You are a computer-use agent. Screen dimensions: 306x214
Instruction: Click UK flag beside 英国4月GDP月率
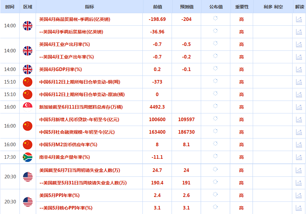coord(28,69)
